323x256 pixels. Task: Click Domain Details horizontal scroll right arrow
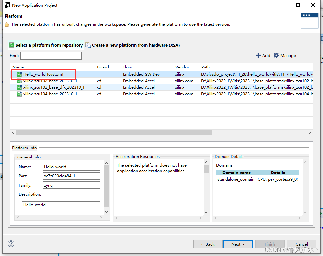point(300,218)
